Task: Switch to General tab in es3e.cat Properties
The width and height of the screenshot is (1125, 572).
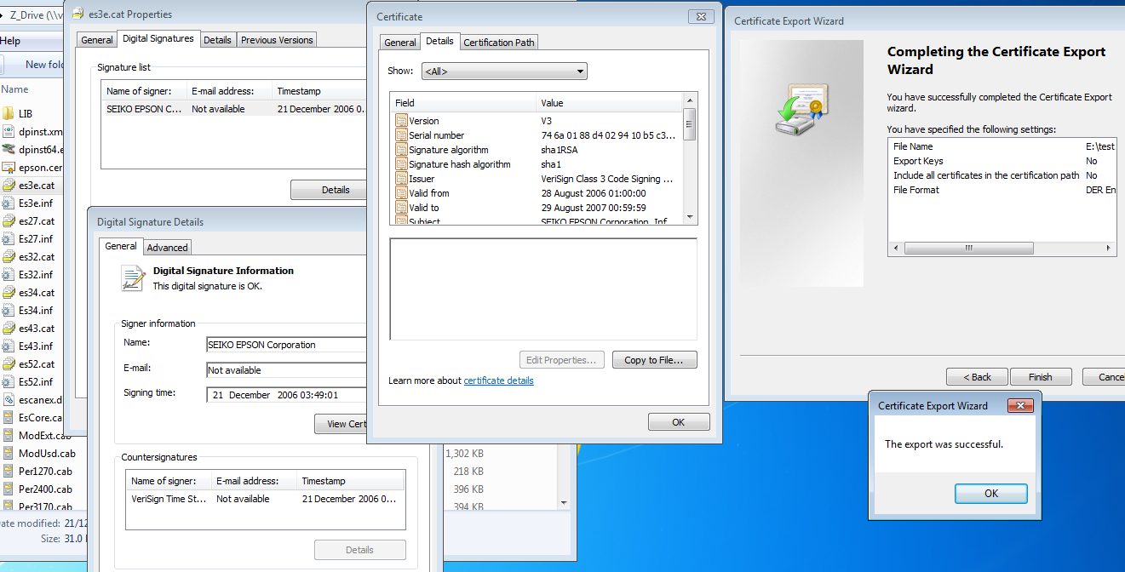Action: [x=97, y=40]
